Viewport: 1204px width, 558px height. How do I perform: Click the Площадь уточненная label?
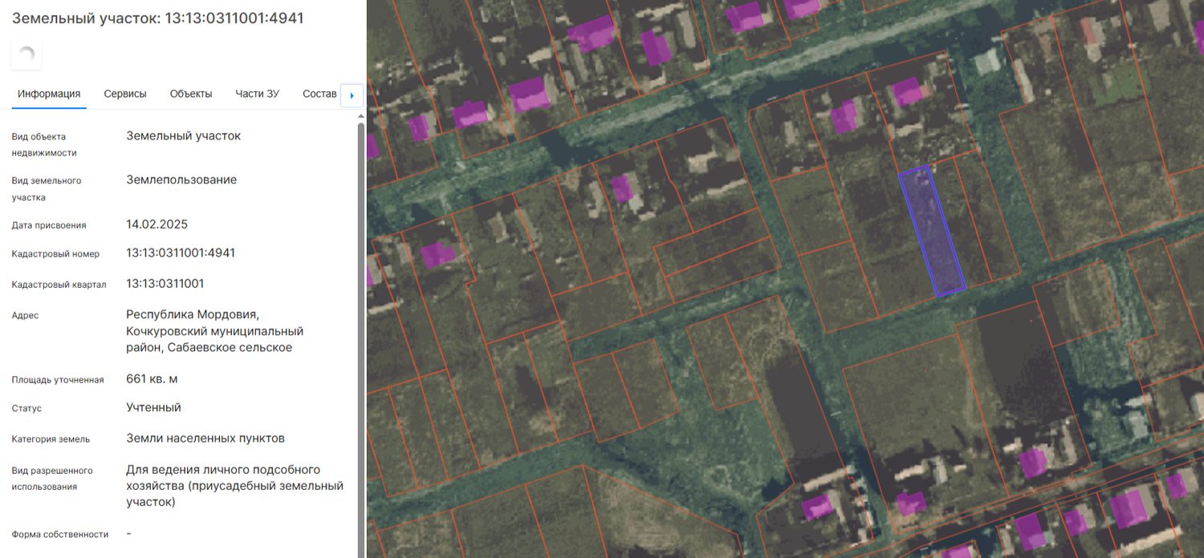58,380
